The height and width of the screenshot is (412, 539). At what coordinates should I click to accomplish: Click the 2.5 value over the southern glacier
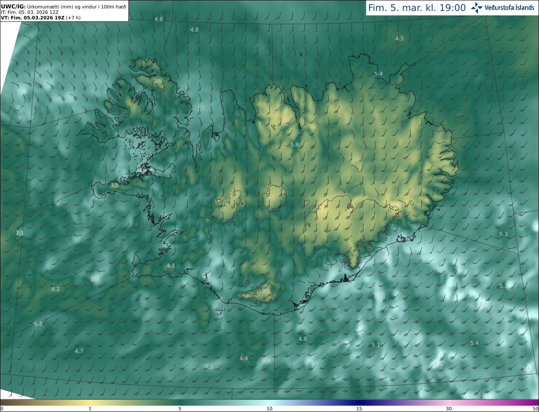(266, 291)
